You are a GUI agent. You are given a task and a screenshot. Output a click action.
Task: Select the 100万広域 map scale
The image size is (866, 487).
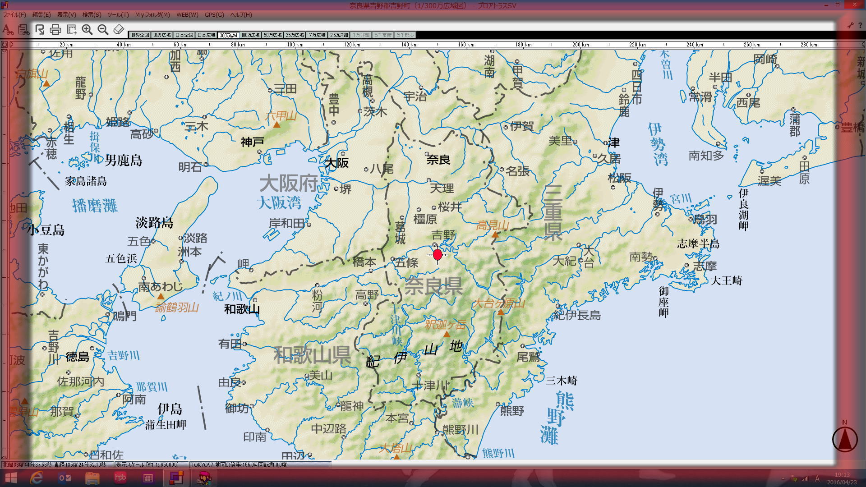click(x=250, y=35)
